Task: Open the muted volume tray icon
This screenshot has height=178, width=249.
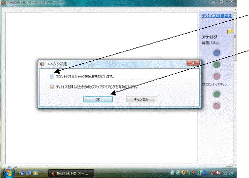Action: click(x=218, y=173)
